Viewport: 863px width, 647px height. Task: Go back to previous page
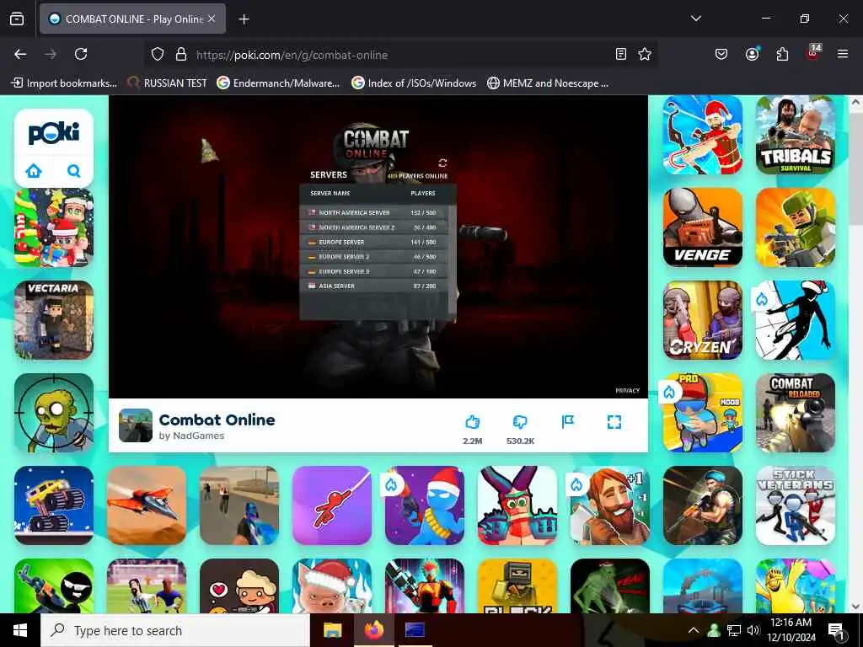(x=20, y=54)
